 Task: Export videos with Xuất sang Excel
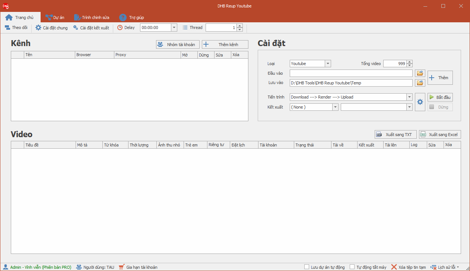[440, 135]
